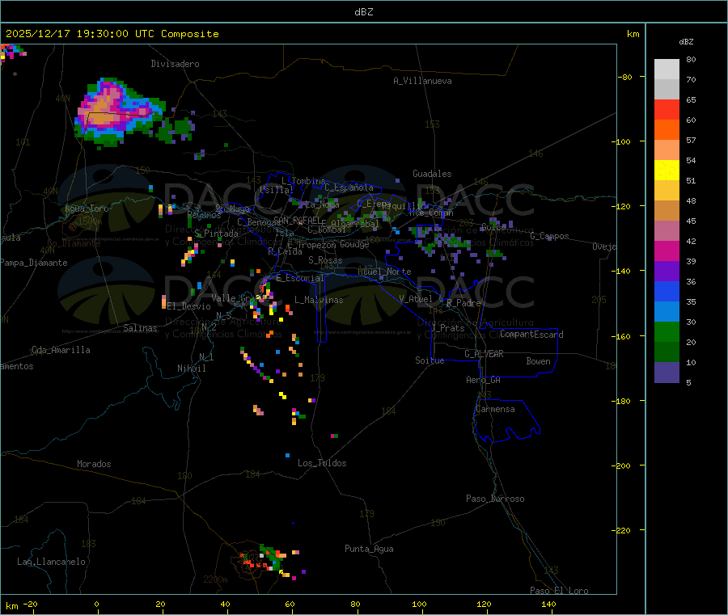Select the dark purple 5 dBZ swatch

667,373
